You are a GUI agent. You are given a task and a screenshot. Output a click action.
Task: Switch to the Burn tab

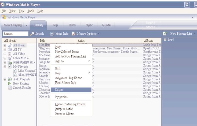point(72,25)
